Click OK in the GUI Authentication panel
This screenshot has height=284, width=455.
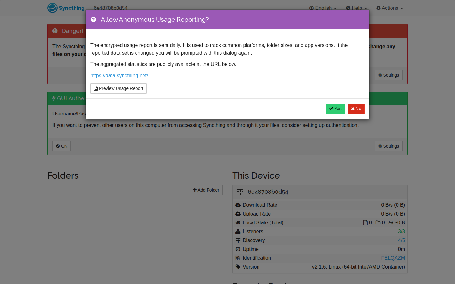[62, 146]
